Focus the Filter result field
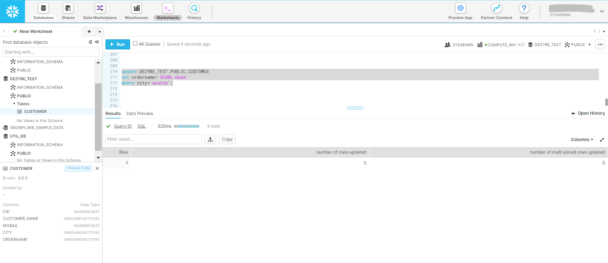The height and width of the screenshot is (263, 608). 154,139
